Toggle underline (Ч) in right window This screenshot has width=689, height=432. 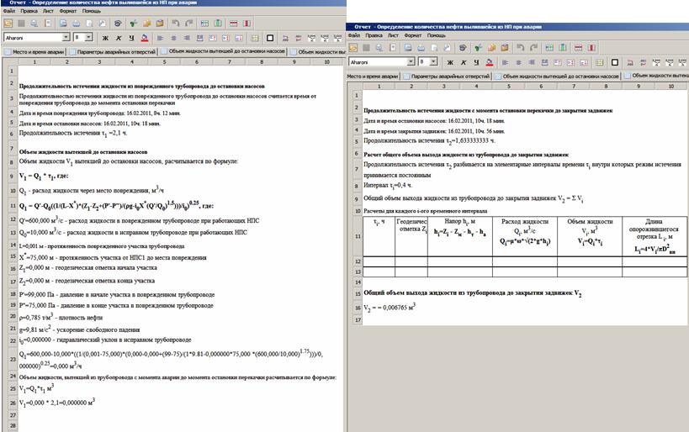pos(477,62)
